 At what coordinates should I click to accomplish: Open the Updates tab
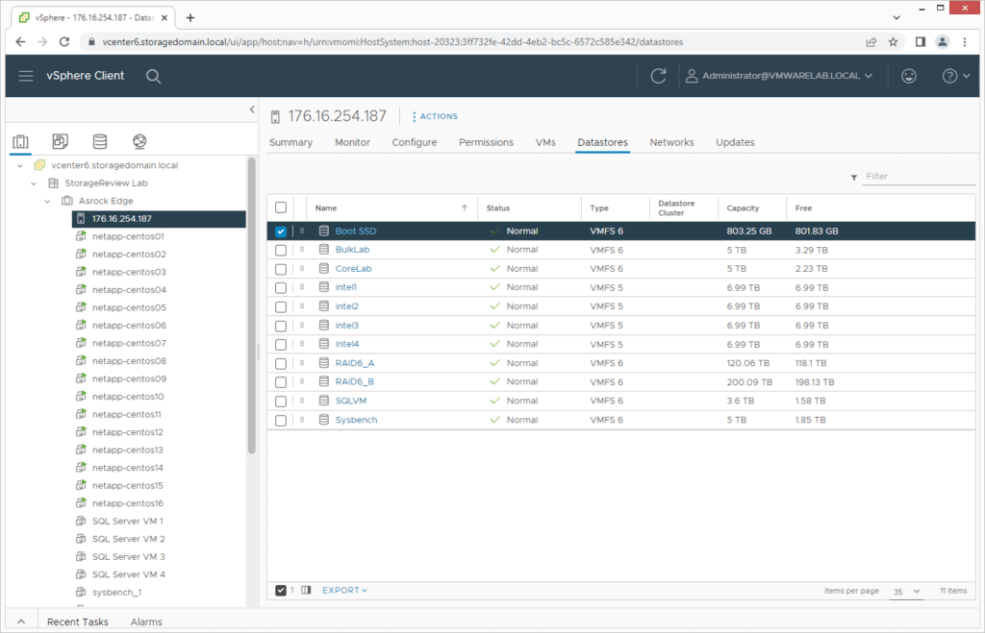735,142
